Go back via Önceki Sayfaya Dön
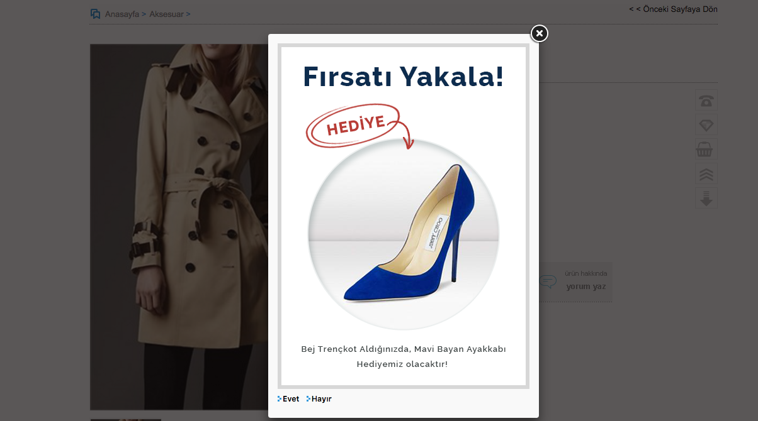The height and width of the screenshot is (421, 758). pyautogui.click(x=673, y=9)
